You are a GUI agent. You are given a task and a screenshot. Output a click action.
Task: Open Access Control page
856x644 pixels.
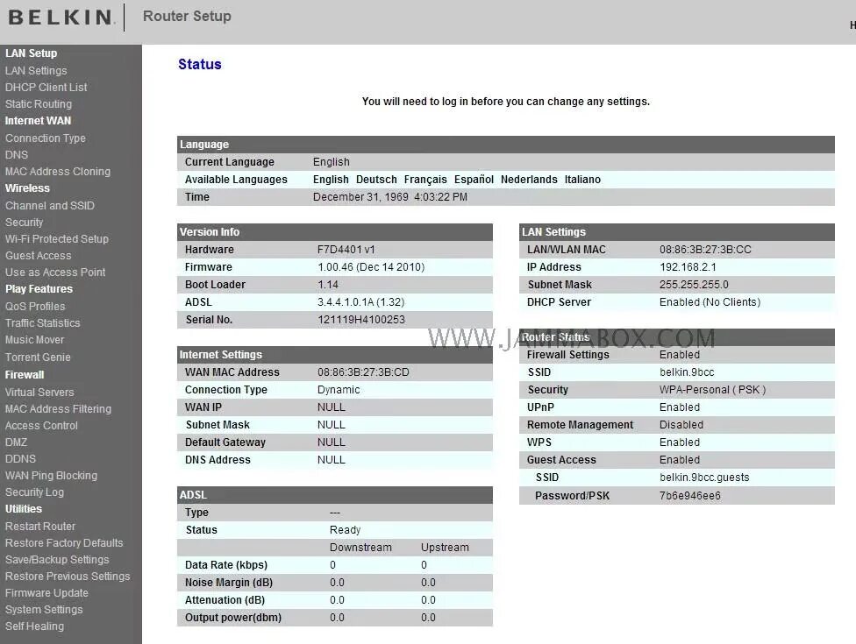(x=41, y=425)
